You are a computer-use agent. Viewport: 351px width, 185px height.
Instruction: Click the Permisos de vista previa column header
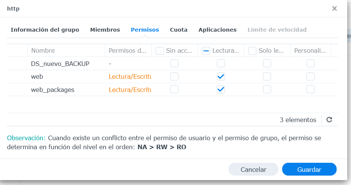127,50
